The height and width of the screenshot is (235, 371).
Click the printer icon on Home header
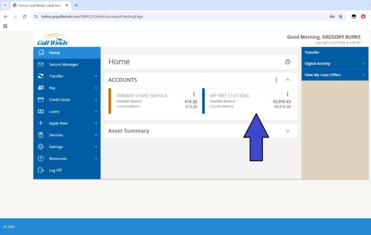coord(288,62)
